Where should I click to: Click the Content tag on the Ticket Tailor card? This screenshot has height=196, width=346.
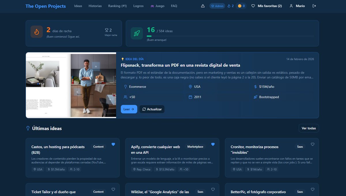point(98,192)
